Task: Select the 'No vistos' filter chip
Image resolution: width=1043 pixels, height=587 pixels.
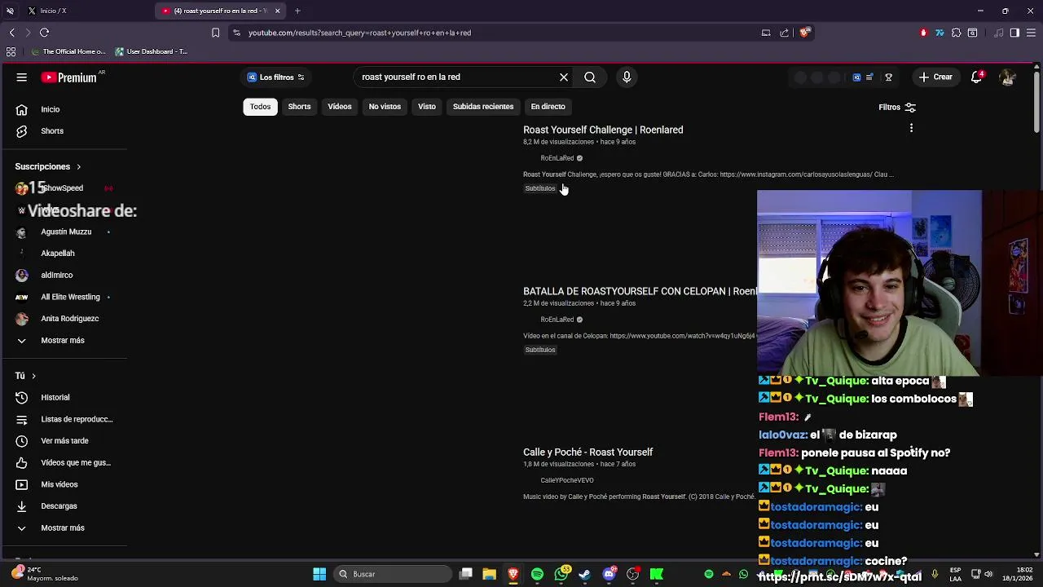Action: (x=385, y=107)
